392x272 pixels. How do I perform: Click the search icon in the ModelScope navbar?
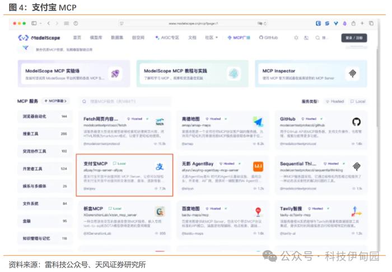click(318, 37)
